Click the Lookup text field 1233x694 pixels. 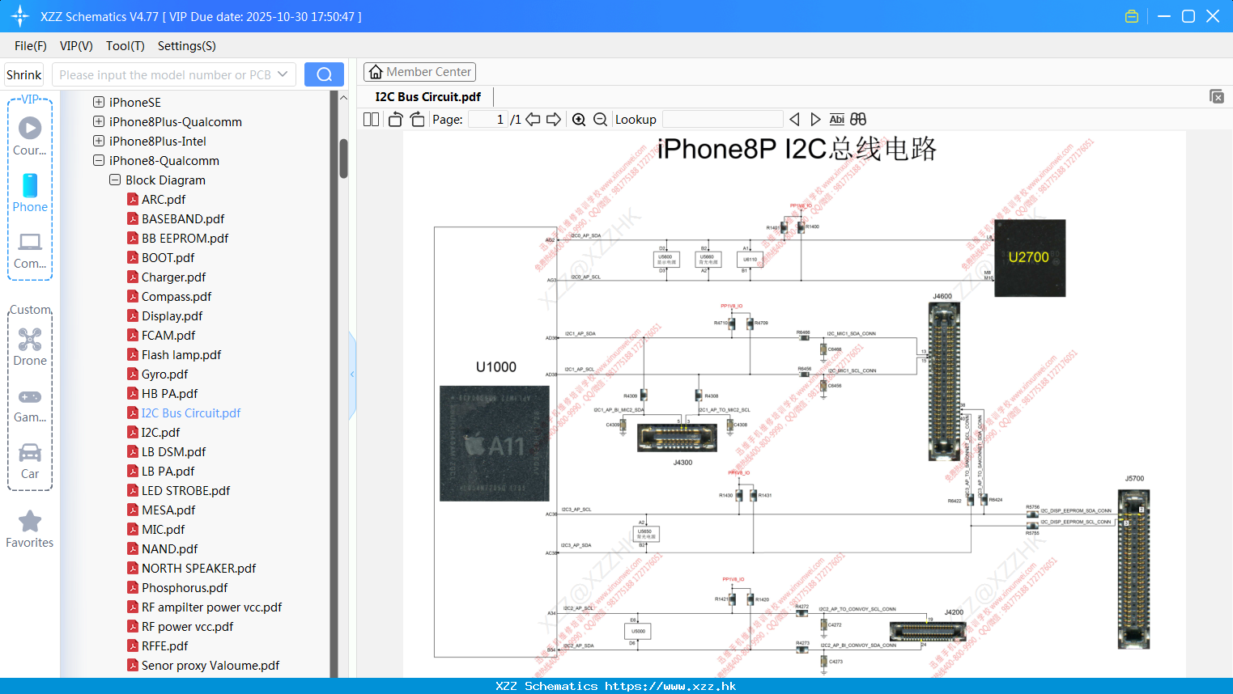pyautogui.click(x=723, y=120)
